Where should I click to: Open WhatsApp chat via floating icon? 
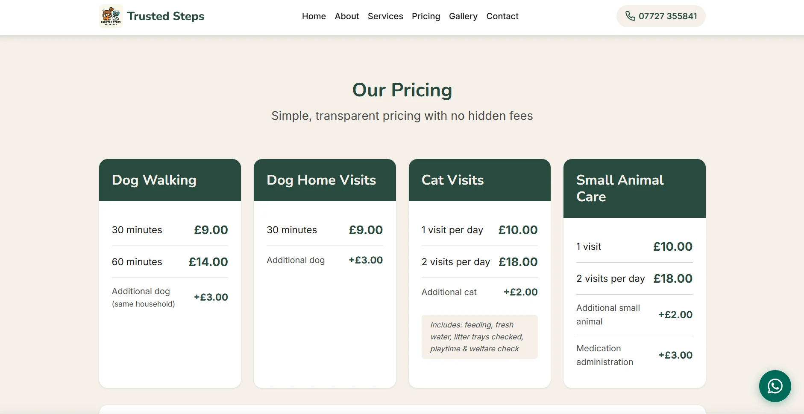point(775,386)
